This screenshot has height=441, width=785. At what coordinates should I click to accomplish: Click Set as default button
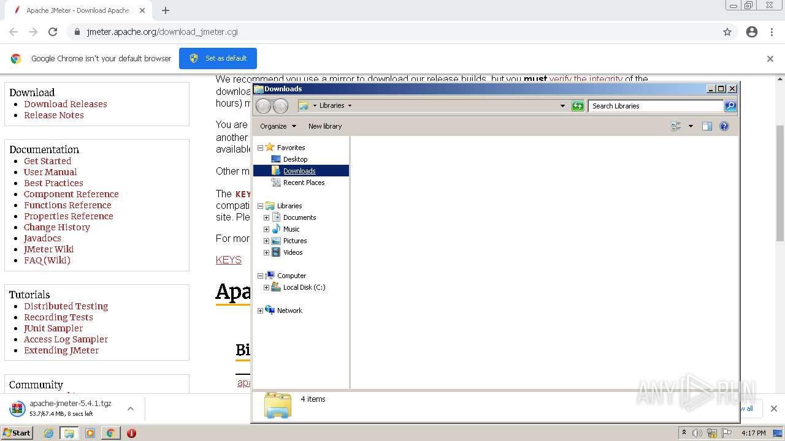click(218, 58)
